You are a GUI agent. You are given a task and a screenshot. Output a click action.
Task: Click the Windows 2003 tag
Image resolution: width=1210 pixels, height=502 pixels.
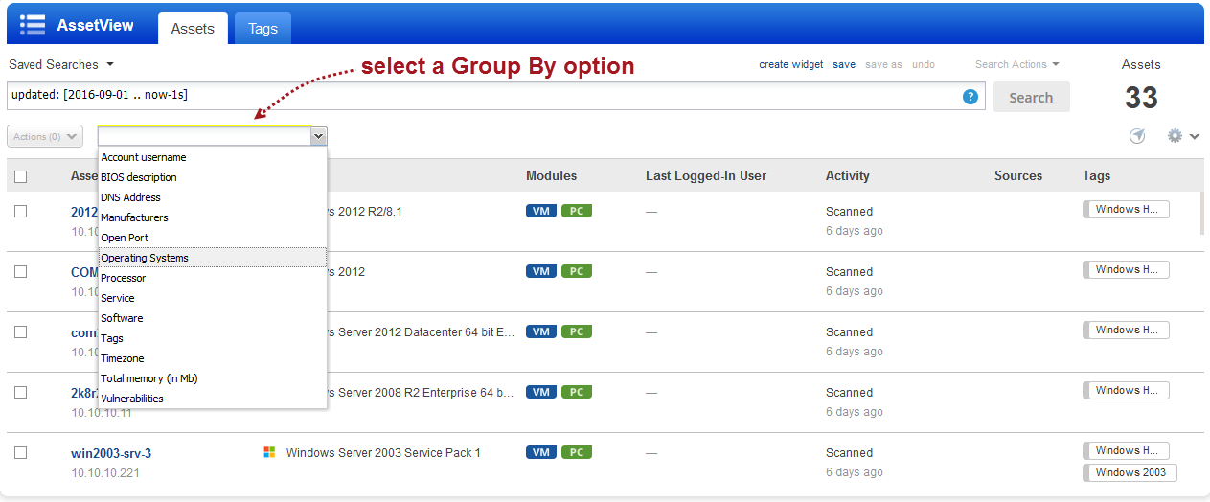[x=1130, y=472]
